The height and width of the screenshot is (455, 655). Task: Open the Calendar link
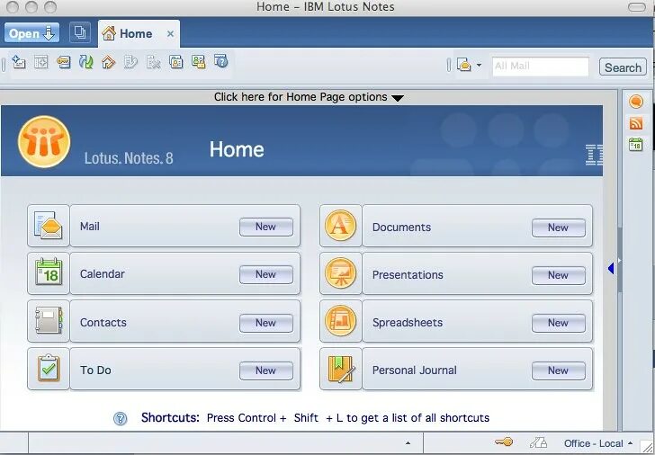coord(102,274)
